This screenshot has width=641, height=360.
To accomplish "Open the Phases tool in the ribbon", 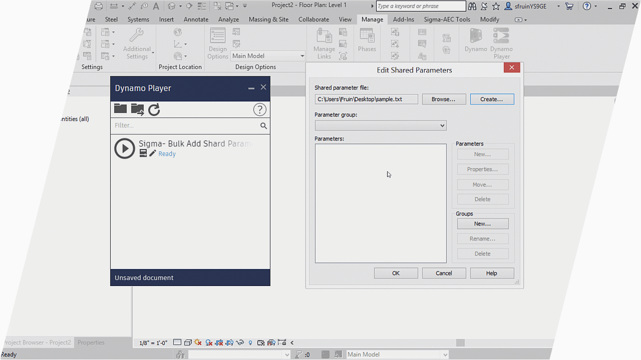I will [367, 40].
